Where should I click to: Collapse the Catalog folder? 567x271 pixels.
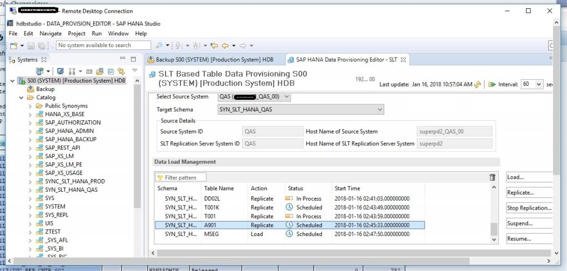[22, 98]
